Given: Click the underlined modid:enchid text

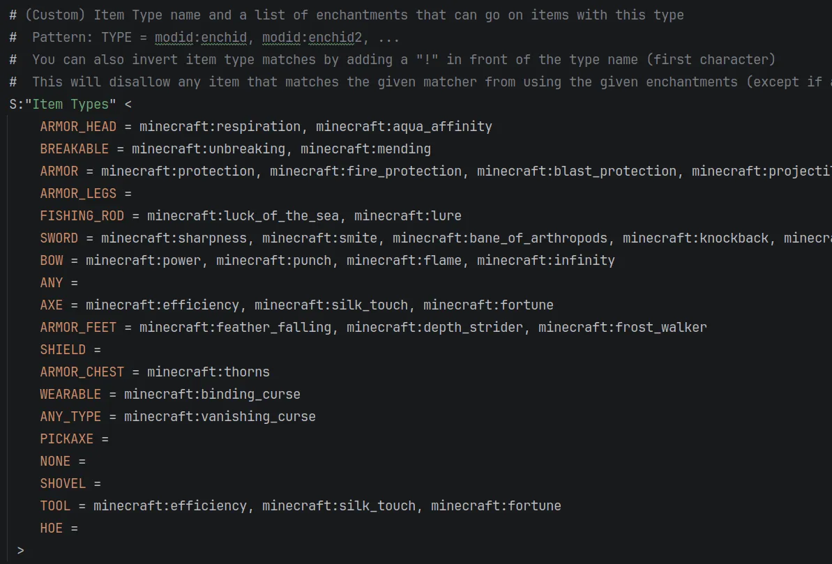Looking at the screenshot, I should pos(201,38).
